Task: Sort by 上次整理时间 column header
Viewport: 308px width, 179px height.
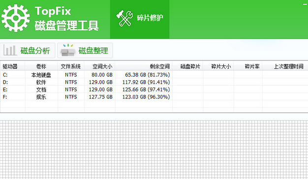Action: point(285,66)
